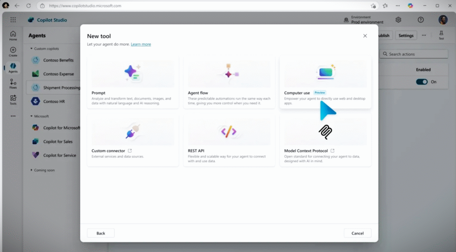Click the partially hidden Publish button
The height and width of the screenshot is (252, 456).
tap(385, 36)
